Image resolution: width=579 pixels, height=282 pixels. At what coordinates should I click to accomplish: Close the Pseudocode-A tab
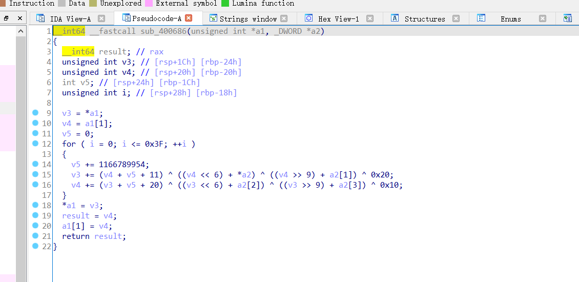(189, 18)
